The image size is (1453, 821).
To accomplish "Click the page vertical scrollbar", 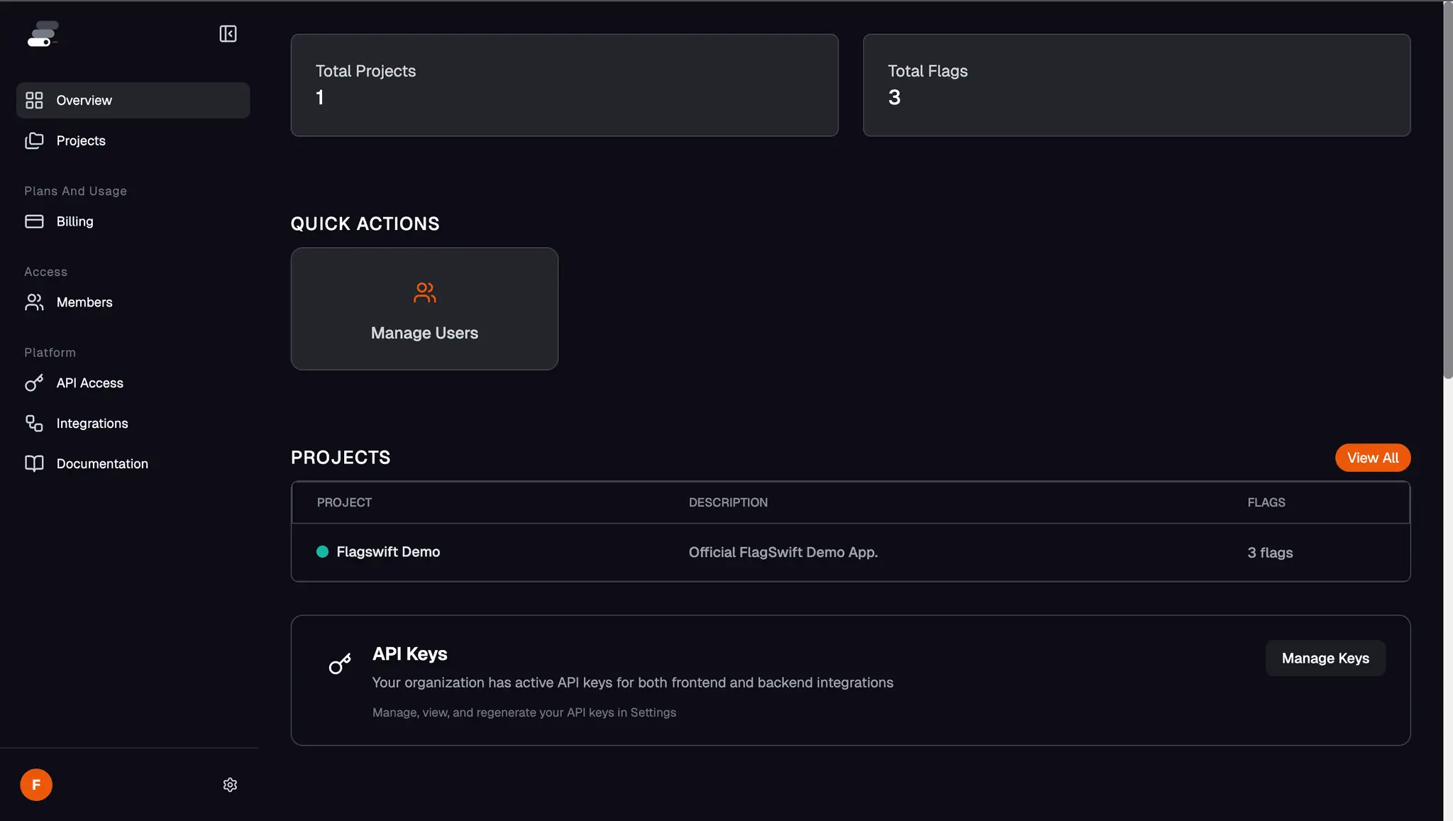I will click(x=1447, y=192).
